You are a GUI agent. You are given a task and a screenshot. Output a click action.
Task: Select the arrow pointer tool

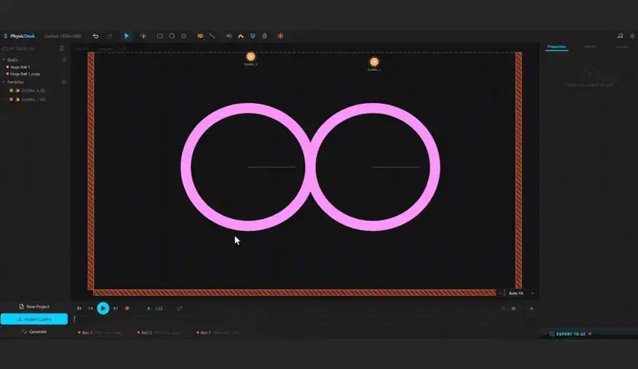(126, 36)
